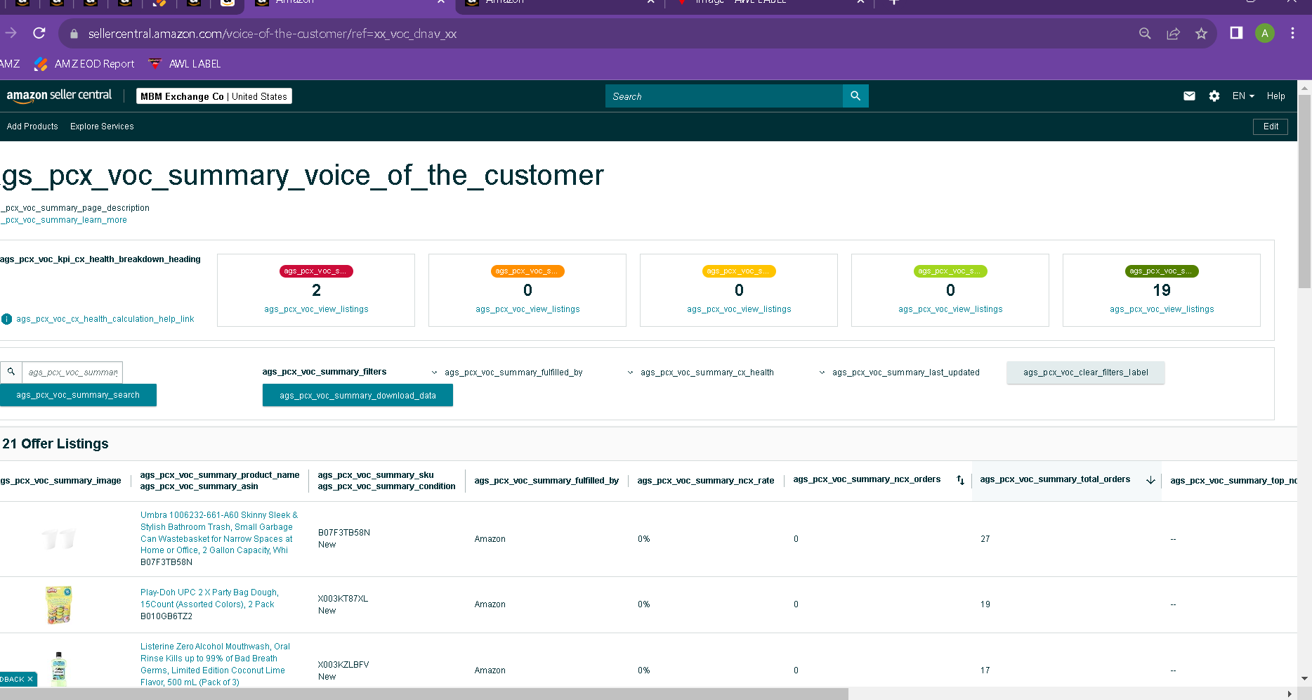The width and height of the screenshot is (1312, 700).
Task: Focus the ags_pcx_voc_summary search input
Action: (x=72, y=372)
